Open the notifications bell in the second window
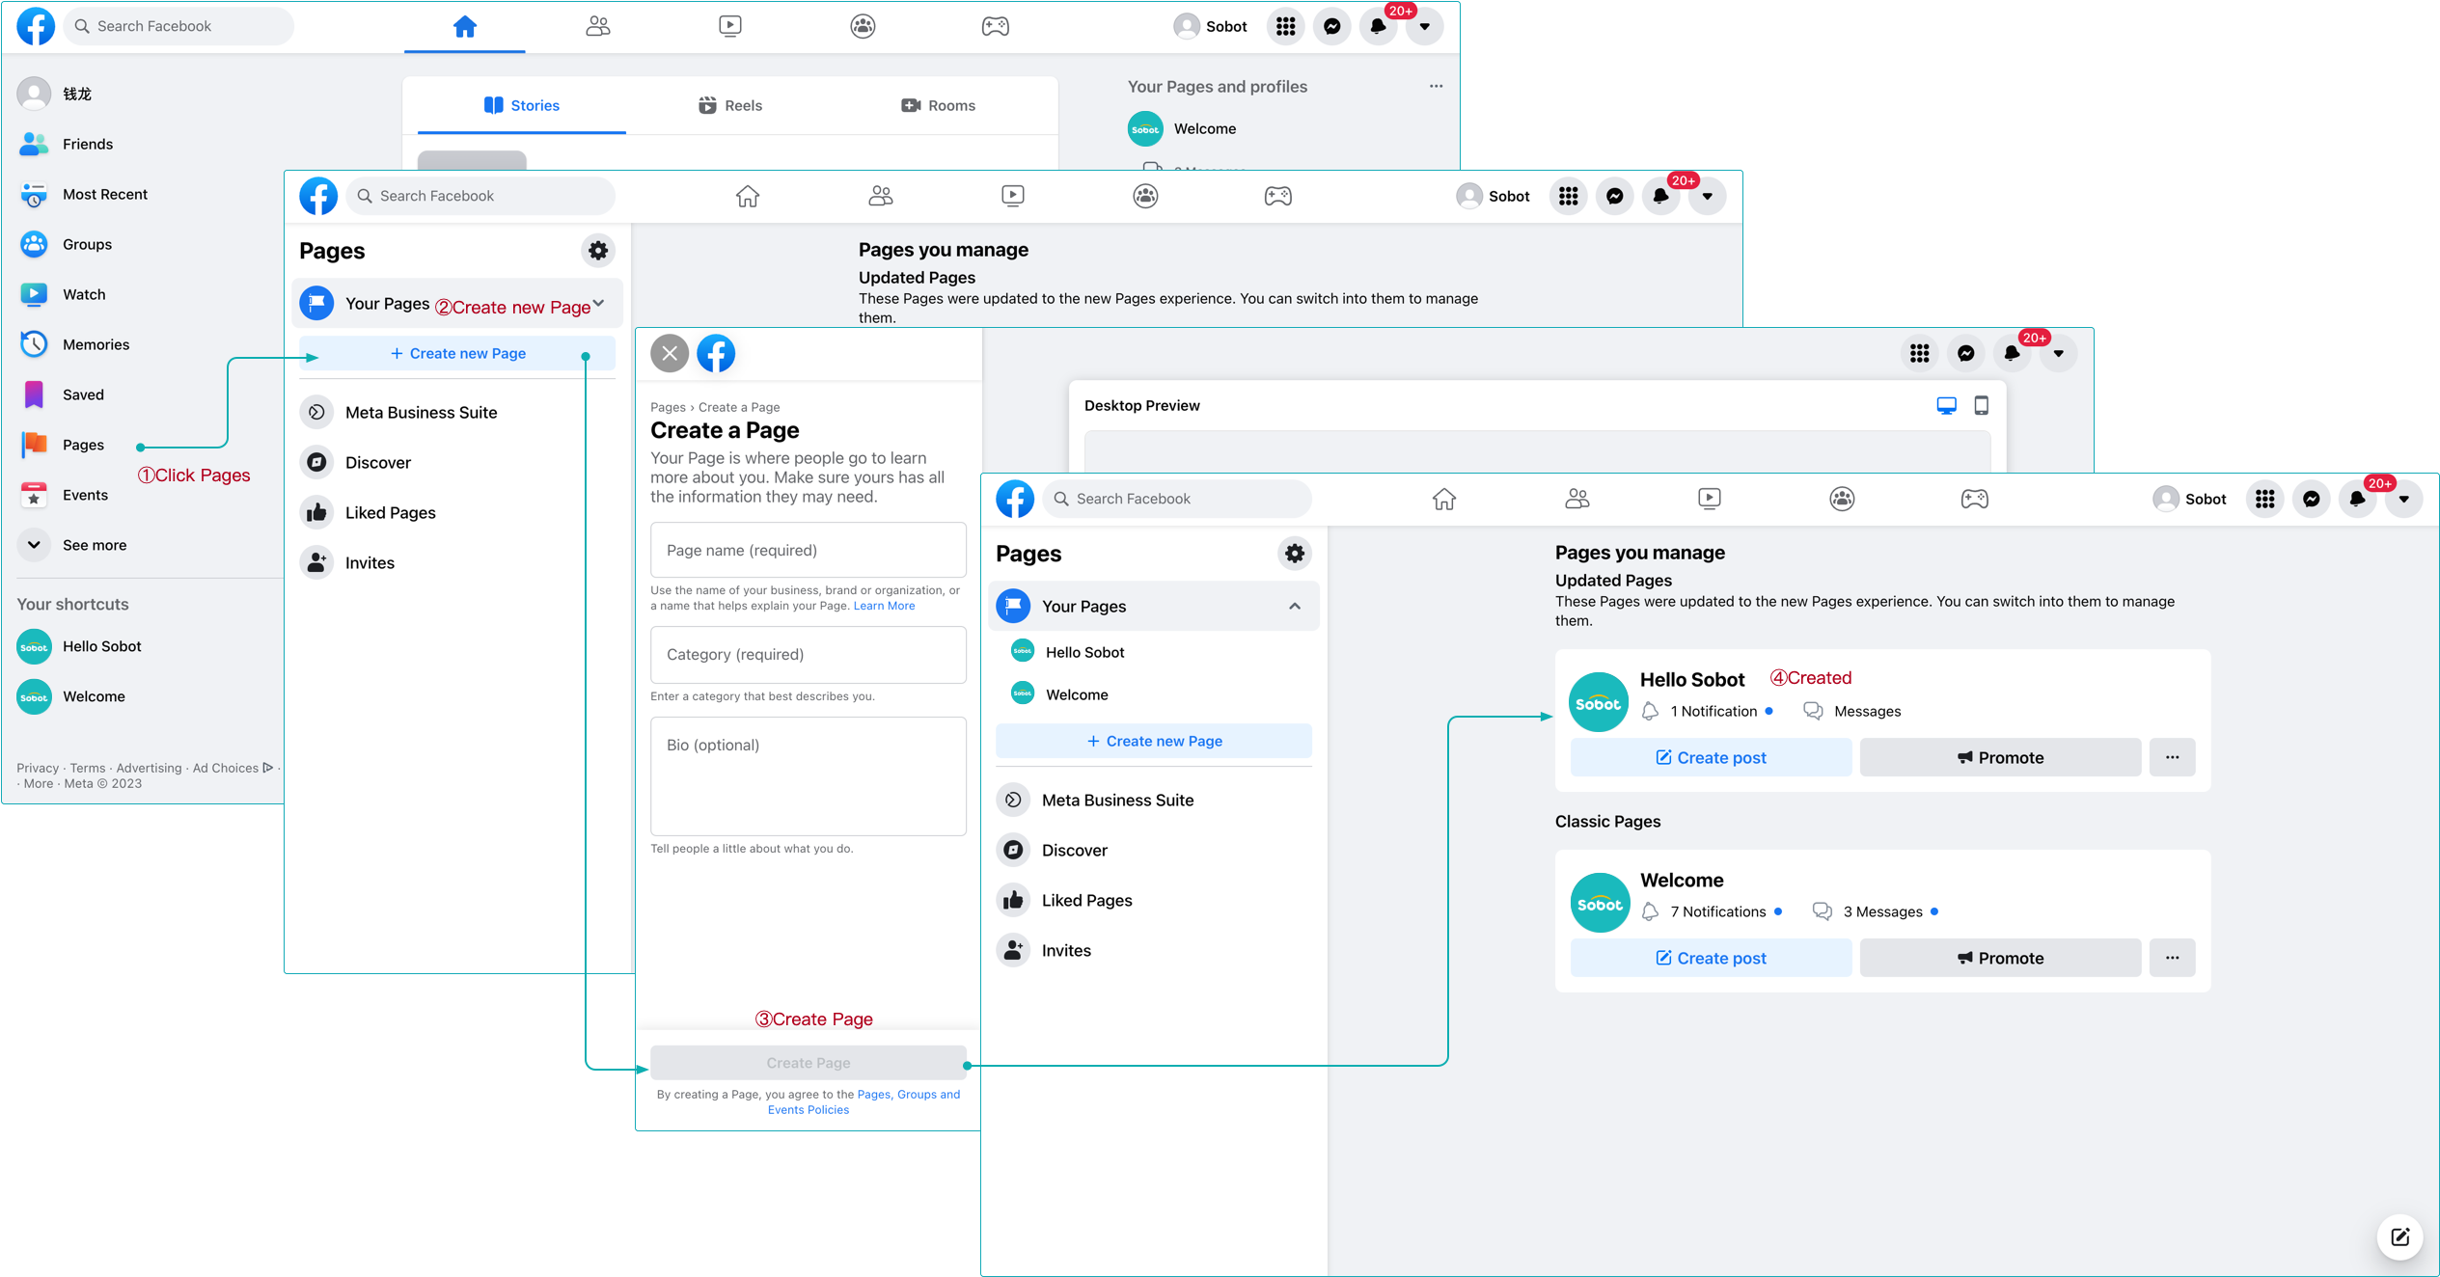This screenshot has width=2440, height=1277. point(1660,196)
